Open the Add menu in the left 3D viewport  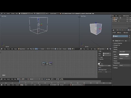[12, 49]
